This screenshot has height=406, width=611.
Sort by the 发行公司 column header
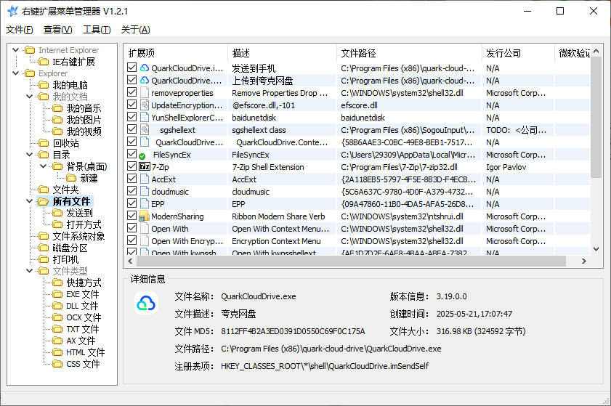click(518, 53)
